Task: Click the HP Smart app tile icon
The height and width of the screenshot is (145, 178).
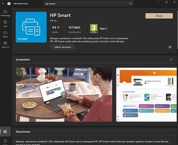Action: point(31,27)
